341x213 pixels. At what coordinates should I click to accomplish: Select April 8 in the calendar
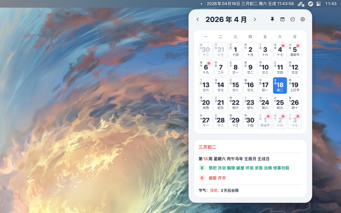tap(235, 68)
